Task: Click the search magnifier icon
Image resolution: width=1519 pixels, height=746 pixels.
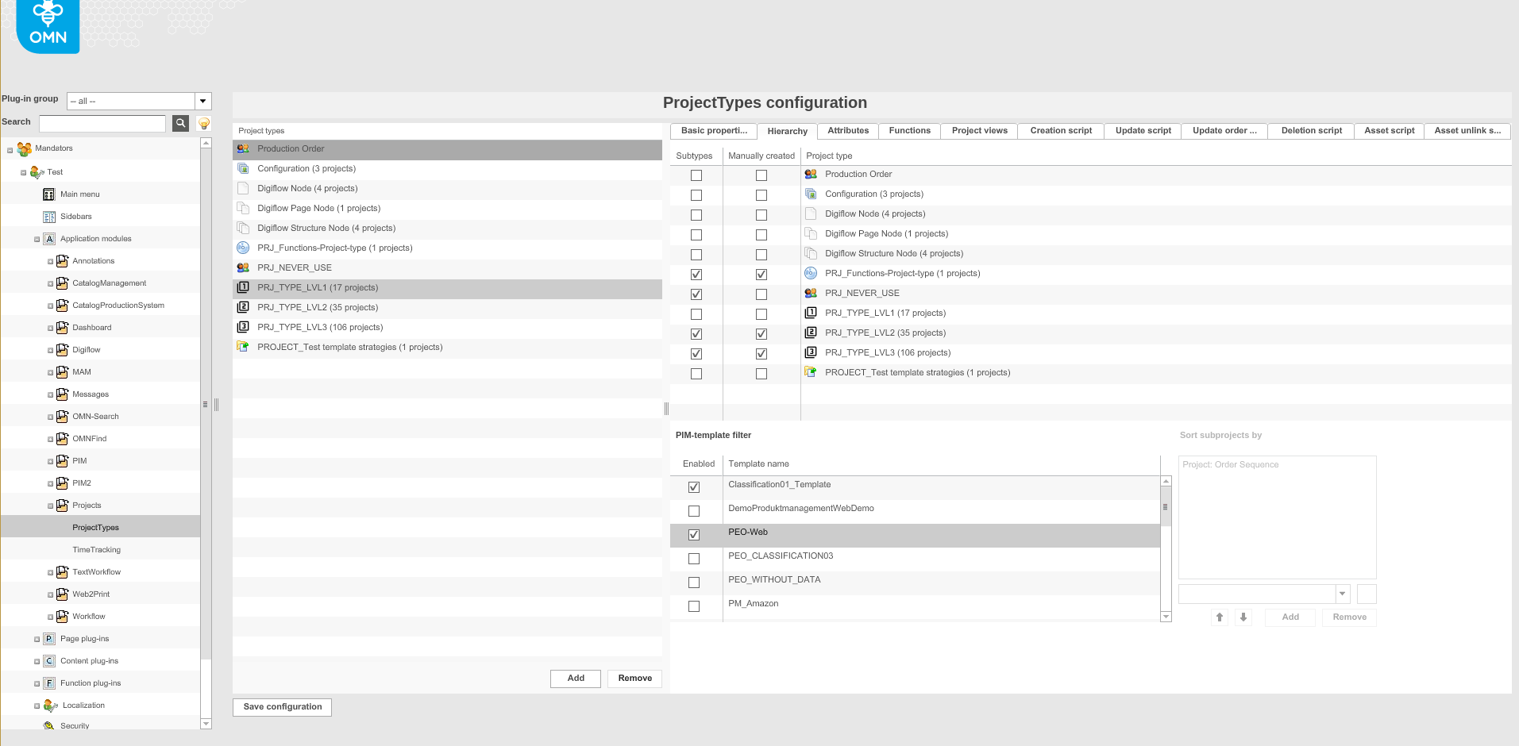Action: [x=180, y=123]
